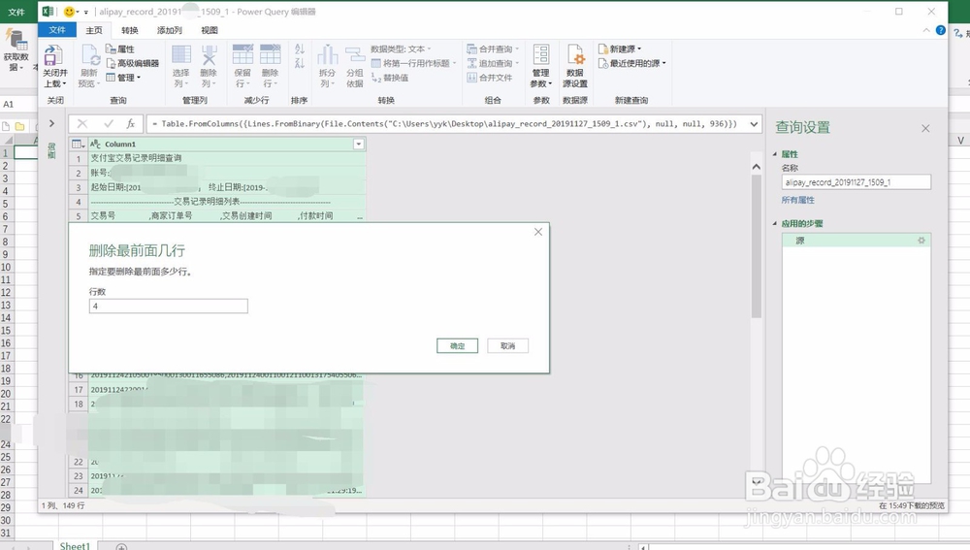Image resolution: width=970 pixels, height=550 pixels.
Task: Open the Quick Access Toolbar dropdown arrow
Action: coord(85,13)
